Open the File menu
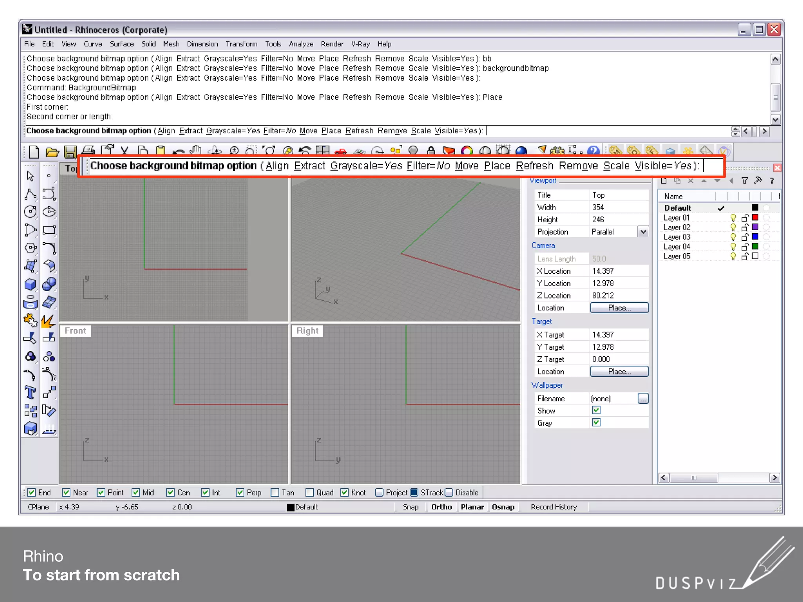 29,44
